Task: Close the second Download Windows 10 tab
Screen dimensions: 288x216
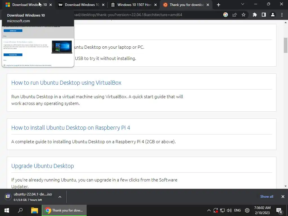Action: click(103, 5)
